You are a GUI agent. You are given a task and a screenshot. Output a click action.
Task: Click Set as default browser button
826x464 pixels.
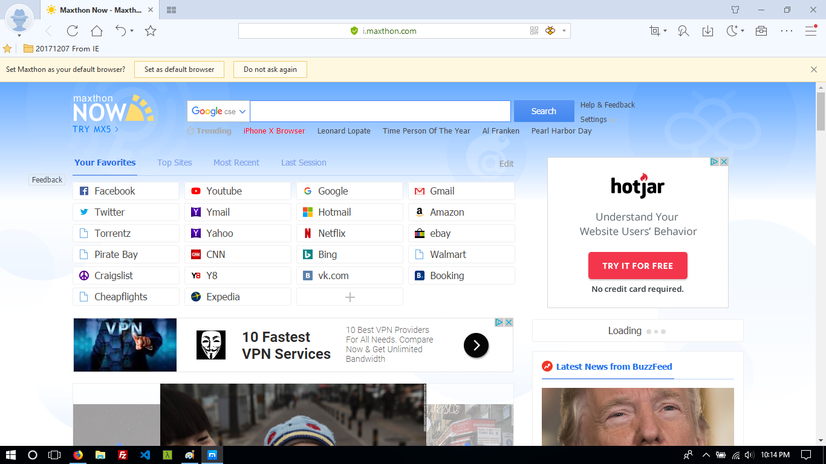(179, 69)
